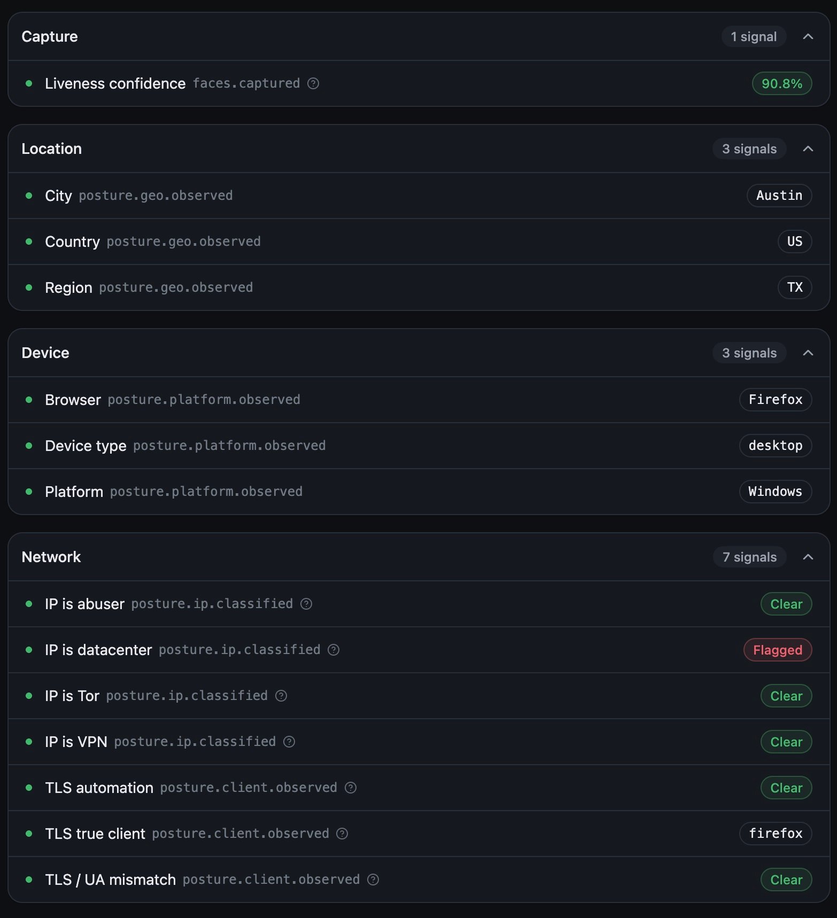Click the '1 signal' badge
Image resolution: width=837 pixels, height=918 pixels.
point(754,36)
